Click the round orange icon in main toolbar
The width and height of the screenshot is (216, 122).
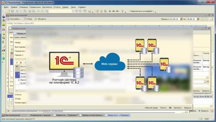coord(89,11)
